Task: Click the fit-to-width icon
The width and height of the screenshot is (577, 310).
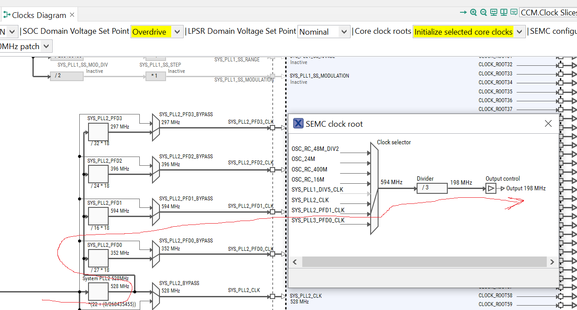Action: click(x=493, y=12)
